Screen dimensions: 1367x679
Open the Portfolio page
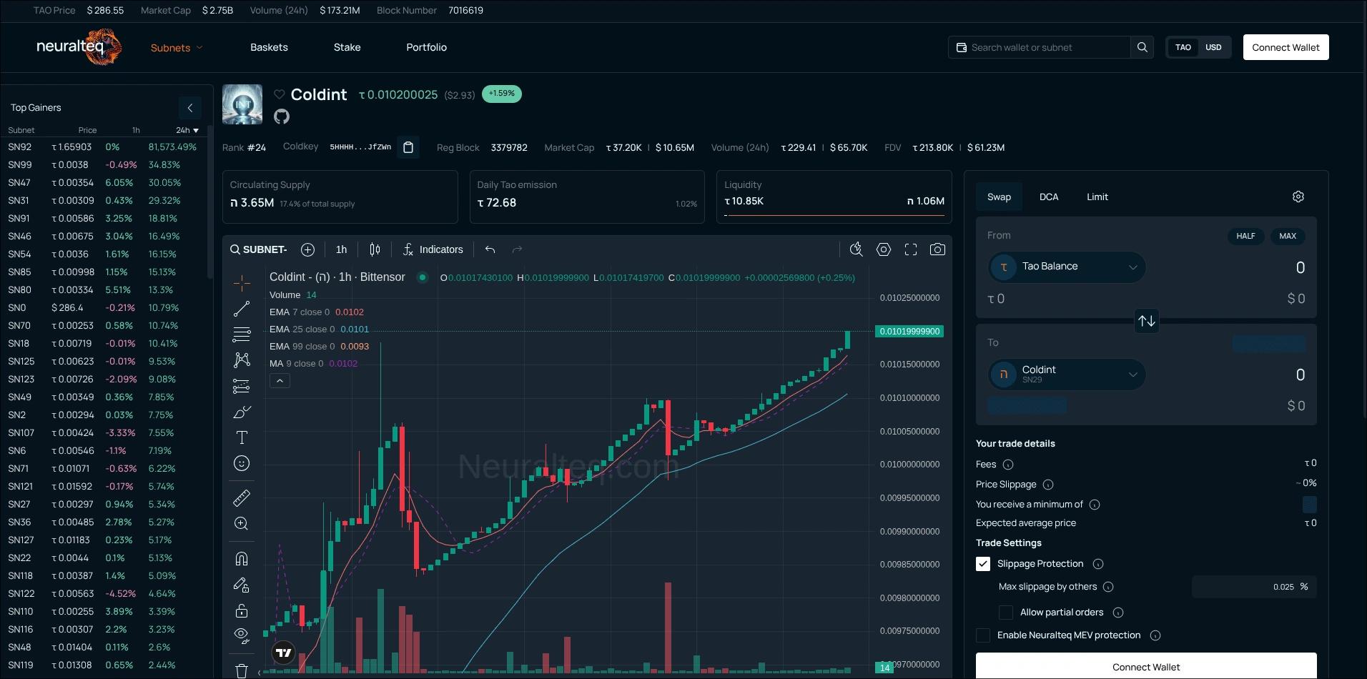pos(426,47)
